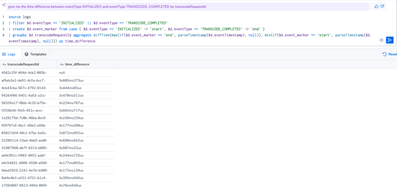Click the 4s224ms787us value
Image resolution: width=397 pixels, height=188 pixels.
(x=71, y=103)
